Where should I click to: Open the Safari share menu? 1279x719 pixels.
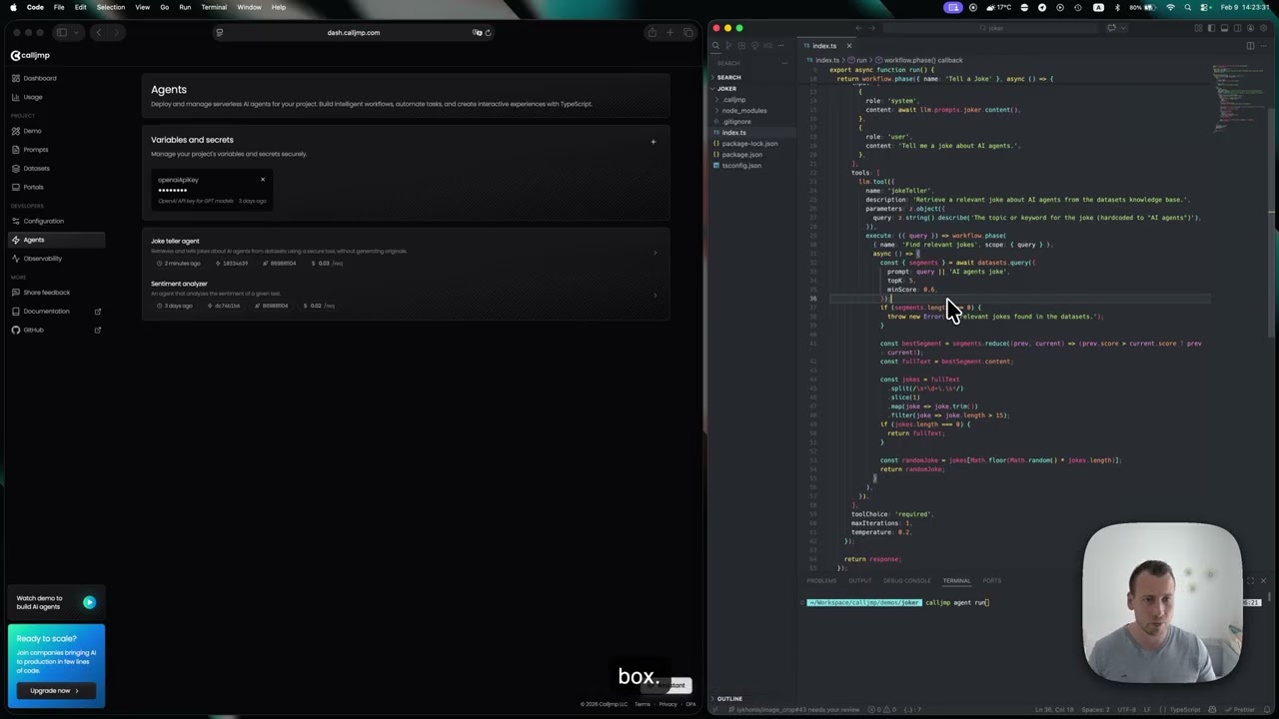[651, 32]
